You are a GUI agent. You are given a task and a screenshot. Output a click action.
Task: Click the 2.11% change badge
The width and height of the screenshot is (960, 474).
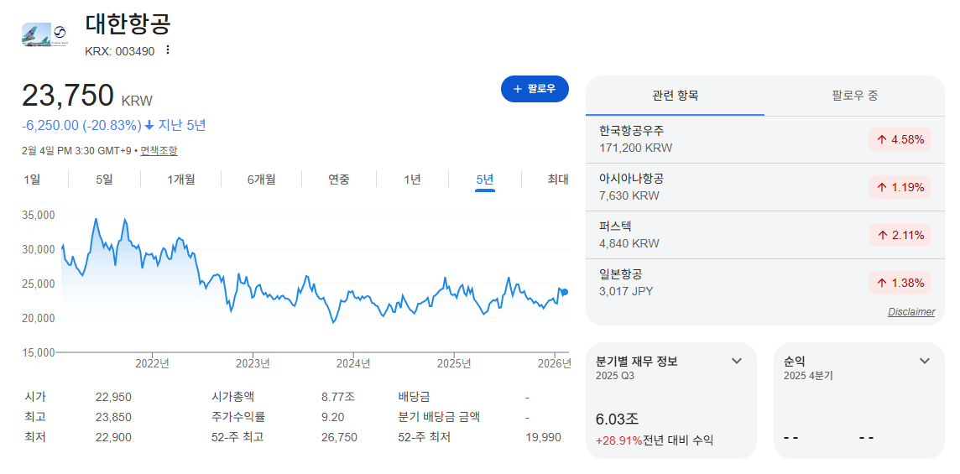900,235
